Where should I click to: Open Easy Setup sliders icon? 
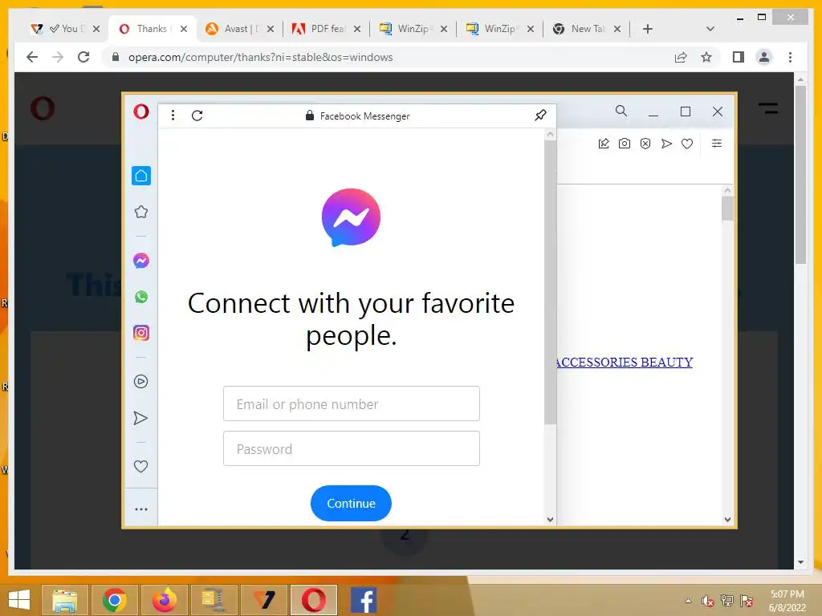717,143
